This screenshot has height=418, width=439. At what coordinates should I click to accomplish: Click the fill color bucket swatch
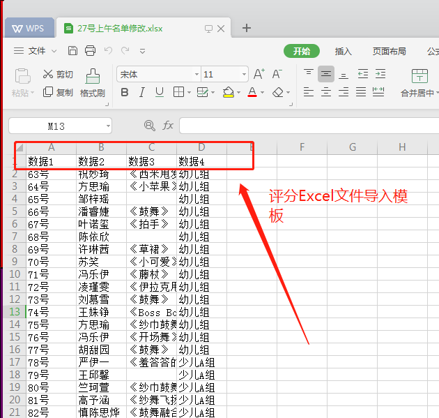228,92
